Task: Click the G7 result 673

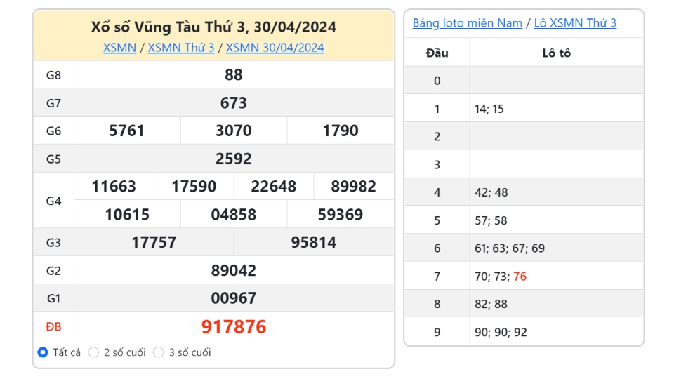Action: (234, 103)
